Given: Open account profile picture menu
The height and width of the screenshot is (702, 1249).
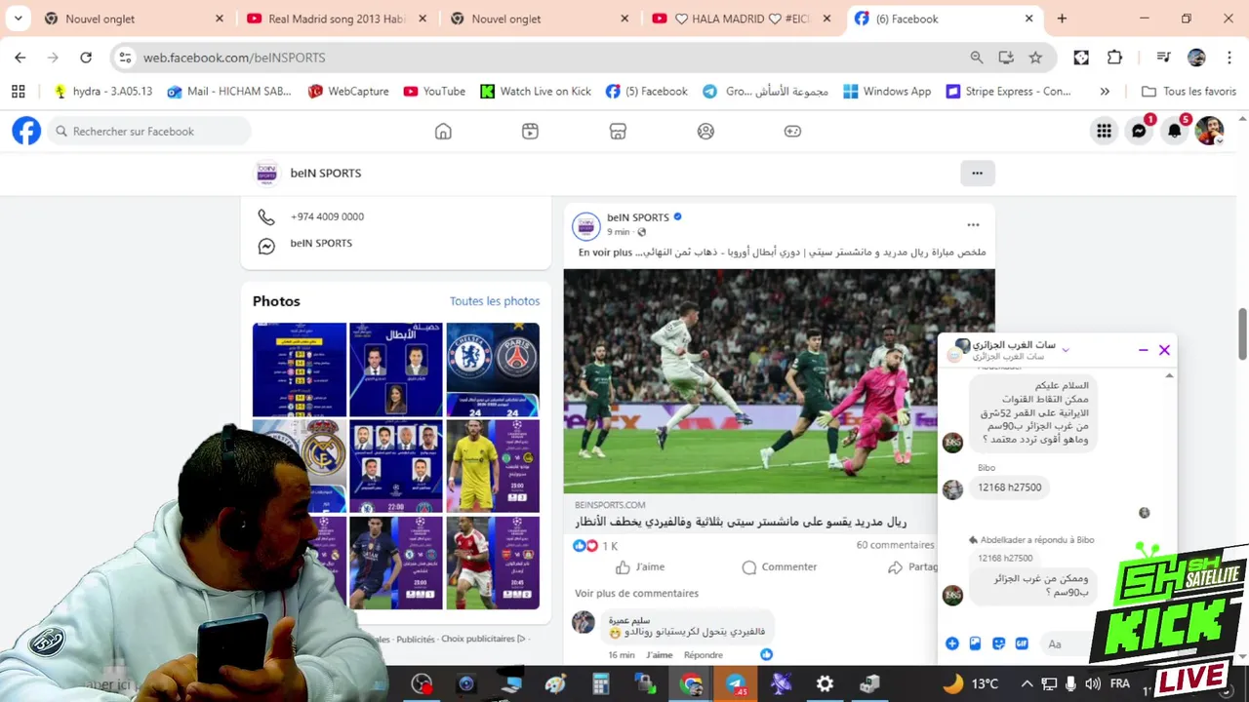Looking at the screenshot, I should 1209,131.
